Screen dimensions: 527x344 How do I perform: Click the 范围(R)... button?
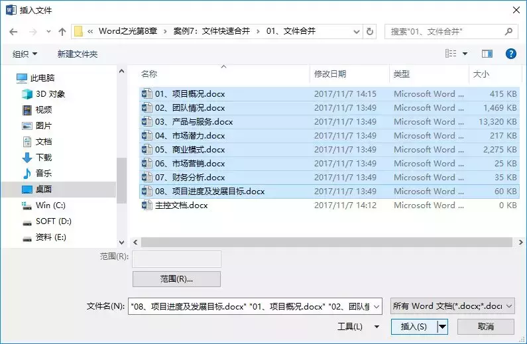pyautogui.click(x=176, y=279)
